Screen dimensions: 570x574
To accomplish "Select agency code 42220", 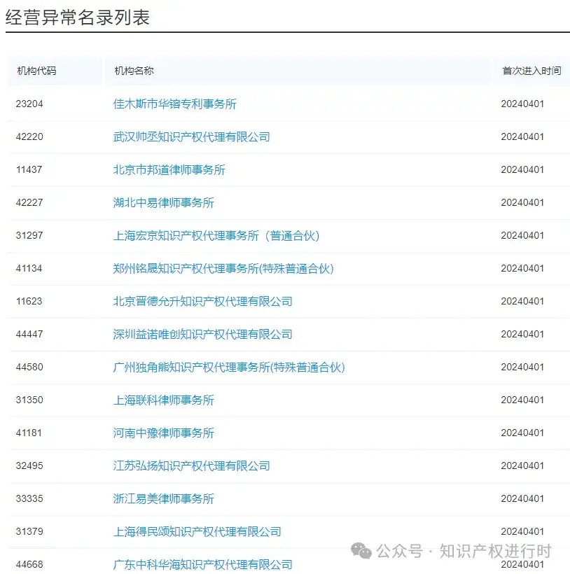I will click(29, 137).
